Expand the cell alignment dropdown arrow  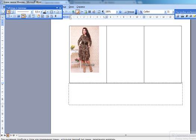coord(26,16)
